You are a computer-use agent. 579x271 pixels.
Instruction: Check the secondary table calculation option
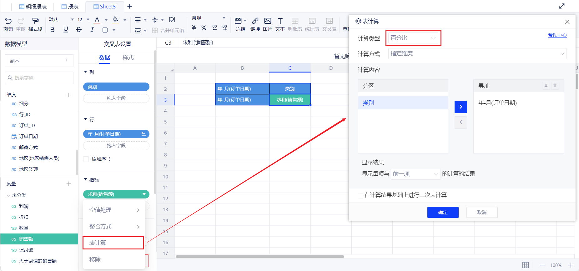[360, 195]
